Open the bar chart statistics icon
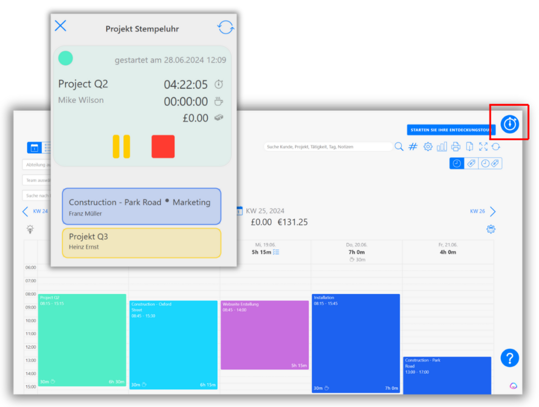This screenshot has height=407, width=539. click(442, 147)
